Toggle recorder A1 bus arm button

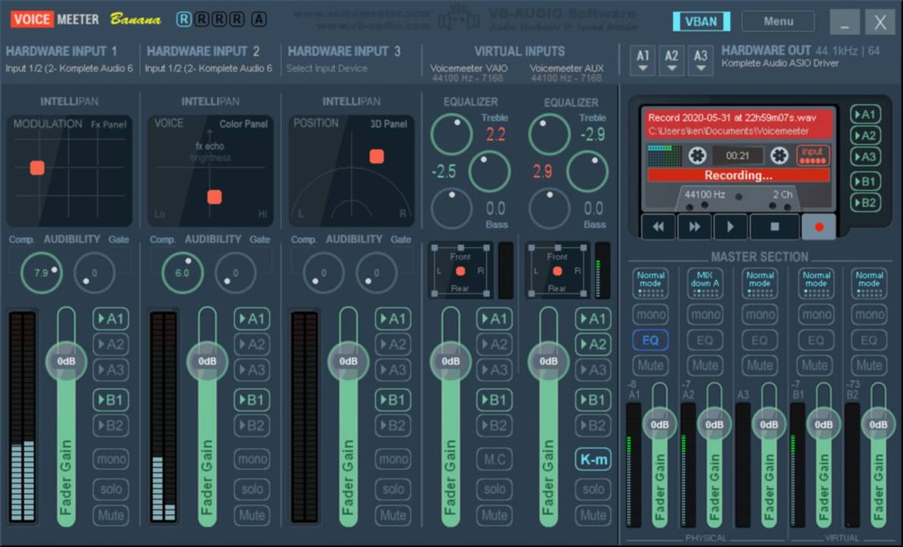pyautogui.click(x=865, y=115)
